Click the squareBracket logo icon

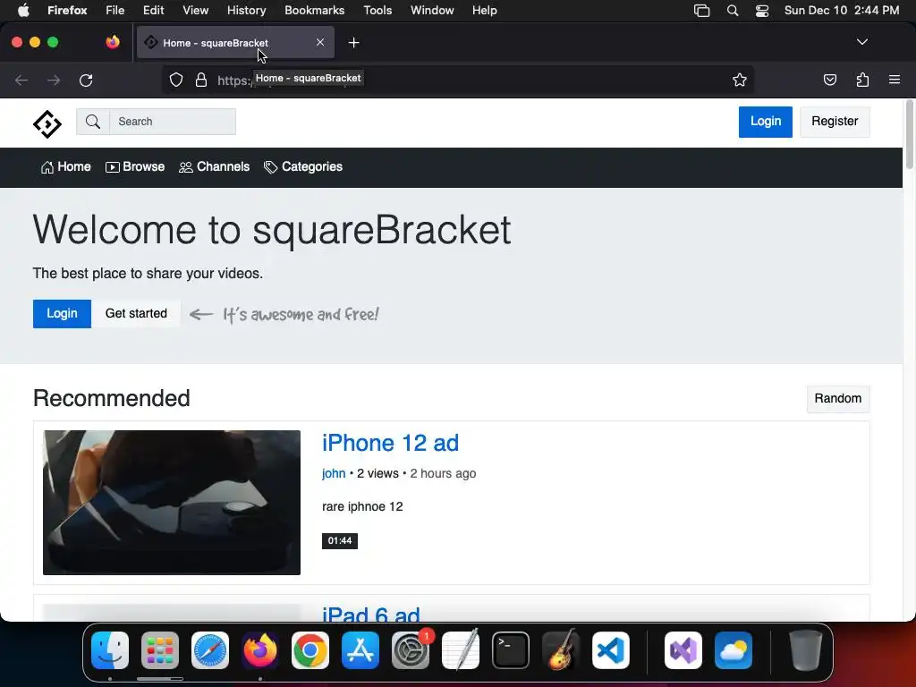pos(47,123)
